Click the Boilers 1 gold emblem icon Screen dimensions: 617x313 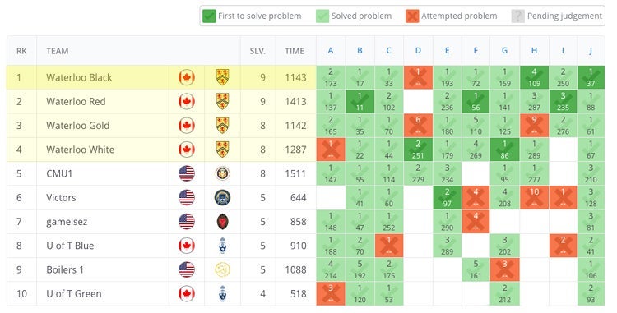click(222, 269)
